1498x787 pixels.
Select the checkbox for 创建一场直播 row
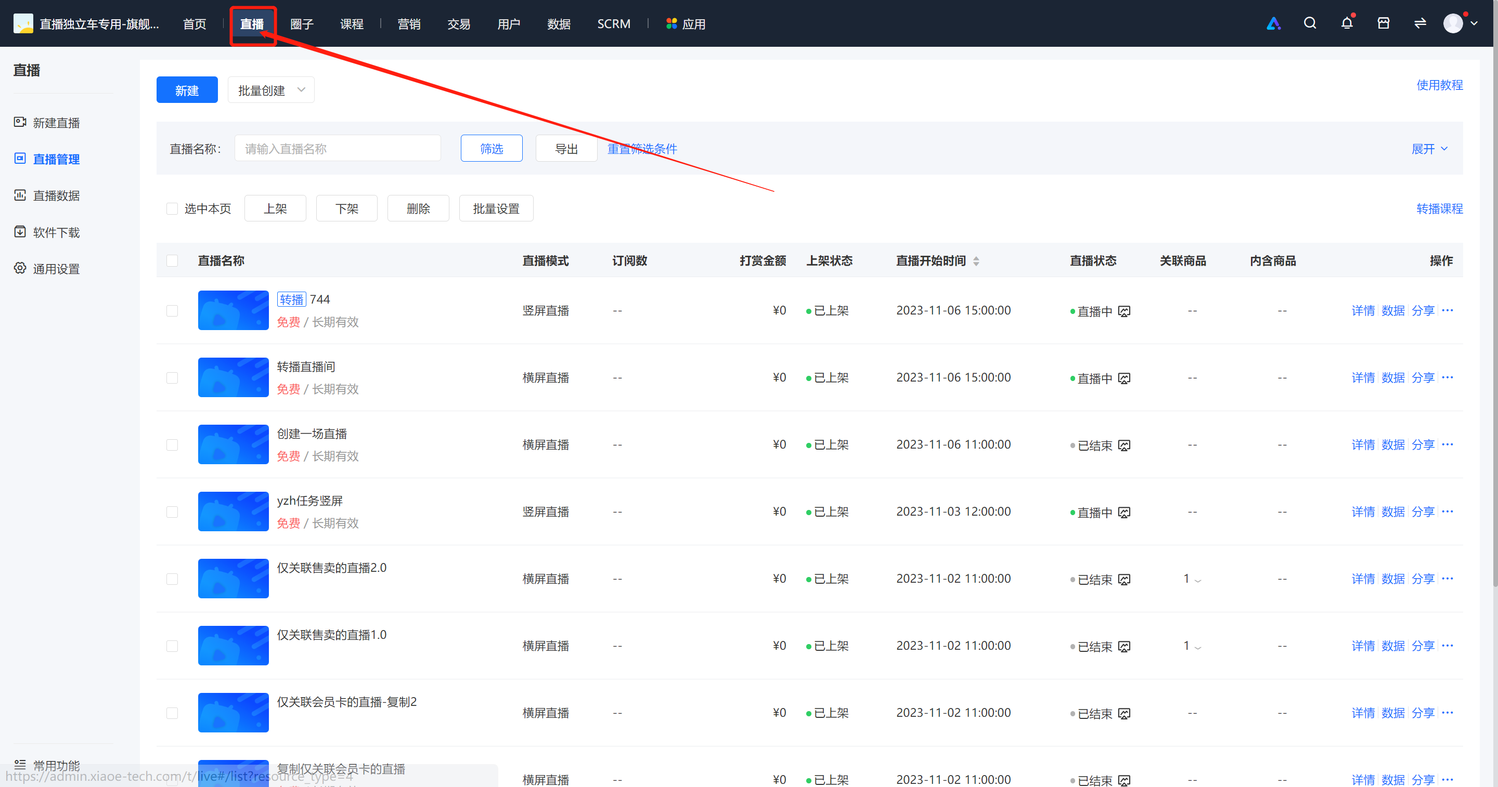click(x=172, y=444)
